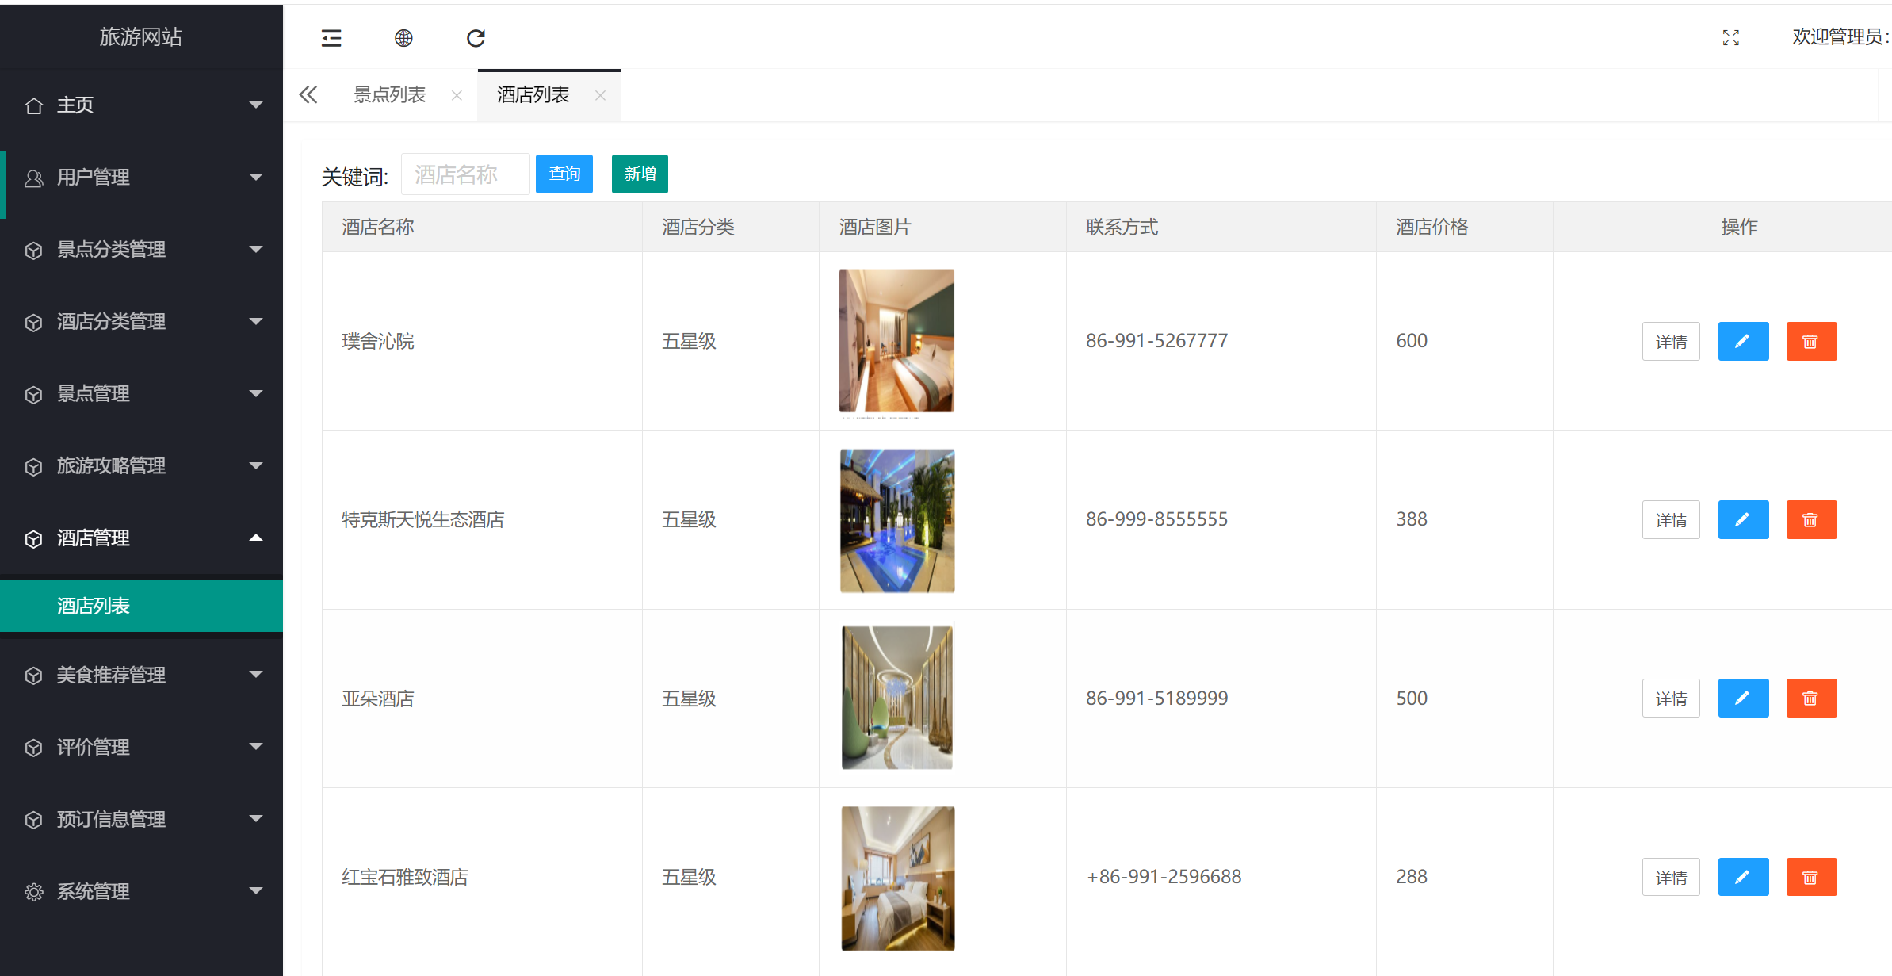The image size is (1892, 976).
Task: Select phone number 86-999-8555555
Action: pyautogui.click(x=1156, y=519)
